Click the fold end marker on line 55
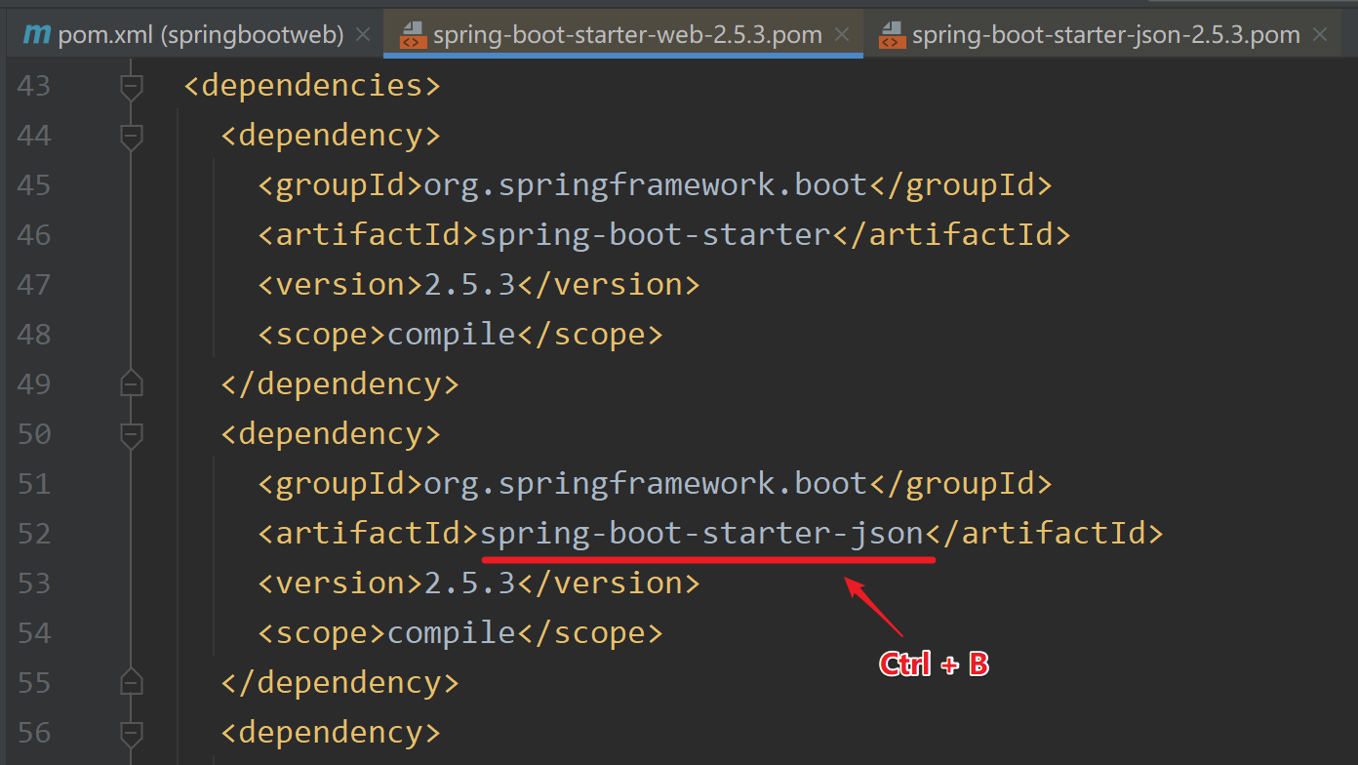The height and width of the screenshot is (765, 1358). click(x=131, y=682)
